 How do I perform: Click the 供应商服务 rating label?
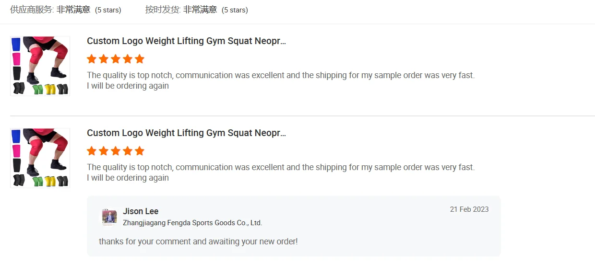32,10
